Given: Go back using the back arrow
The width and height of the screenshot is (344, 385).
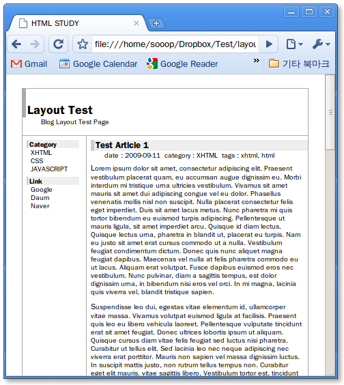Looking at the screenshot, I should 16,44.
